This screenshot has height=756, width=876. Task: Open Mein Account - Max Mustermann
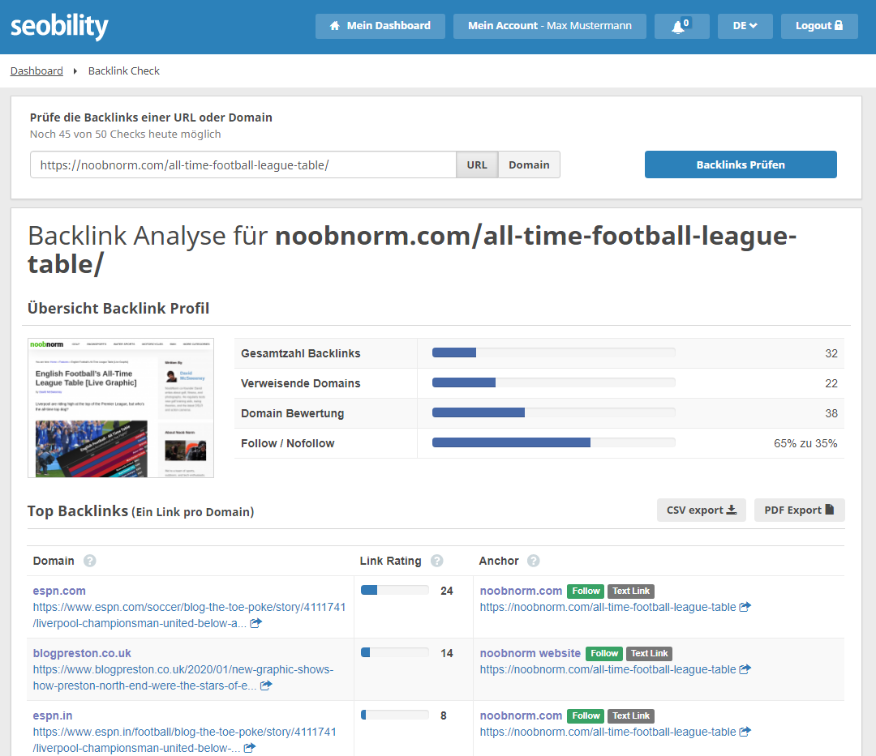point(550,26)
